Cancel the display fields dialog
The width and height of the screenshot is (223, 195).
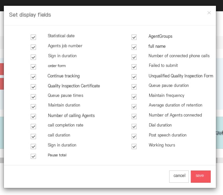[x=179, y=177]
